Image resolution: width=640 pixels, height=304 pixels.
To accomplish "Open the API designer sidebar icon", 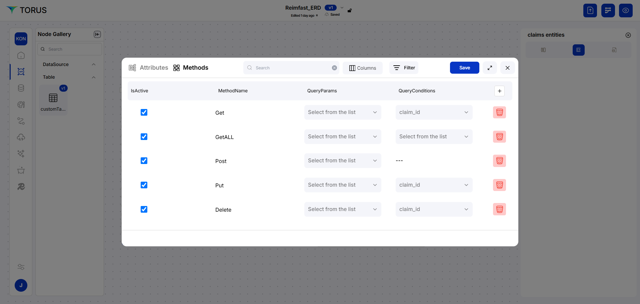I will [x=21, y=71].
